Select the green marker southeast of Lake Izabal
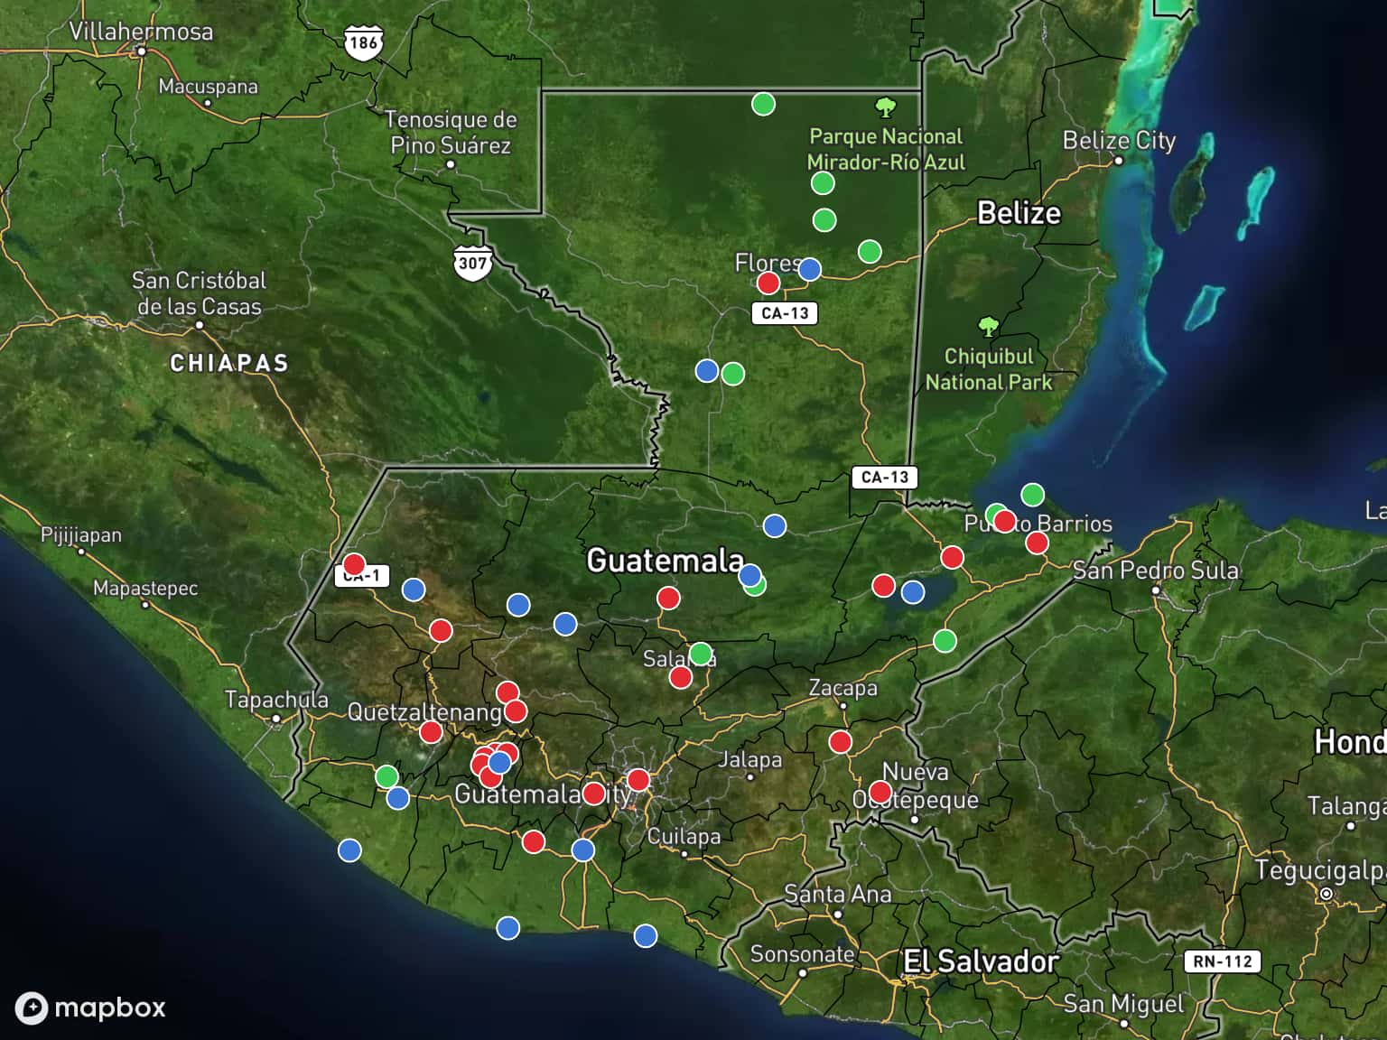The height and width of the screenshot is (1040, 1387). [x=945, y=641]
